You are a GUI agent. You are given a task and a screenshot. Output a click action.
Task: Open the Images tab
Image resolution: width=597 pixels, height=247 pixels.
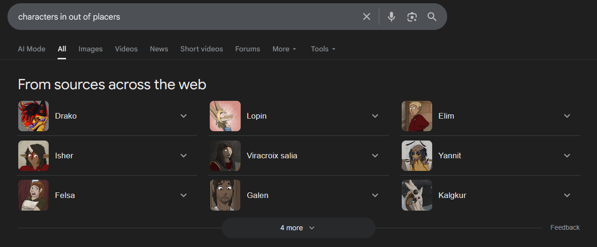pos(90,49)
